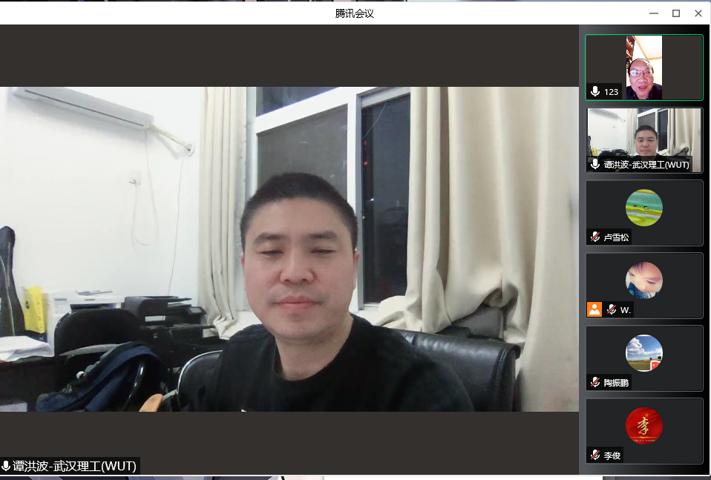Select the round green avatar of 卢雪松
Screen dimensions: 711x480
pos(643,208)
